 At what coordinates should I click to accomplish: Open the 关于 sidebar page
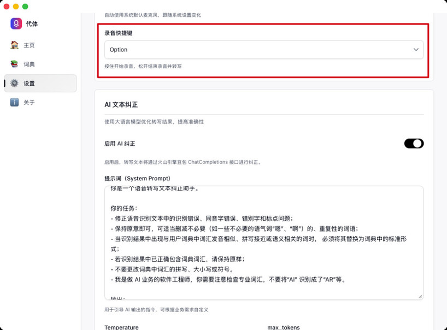tap(30, 103)
